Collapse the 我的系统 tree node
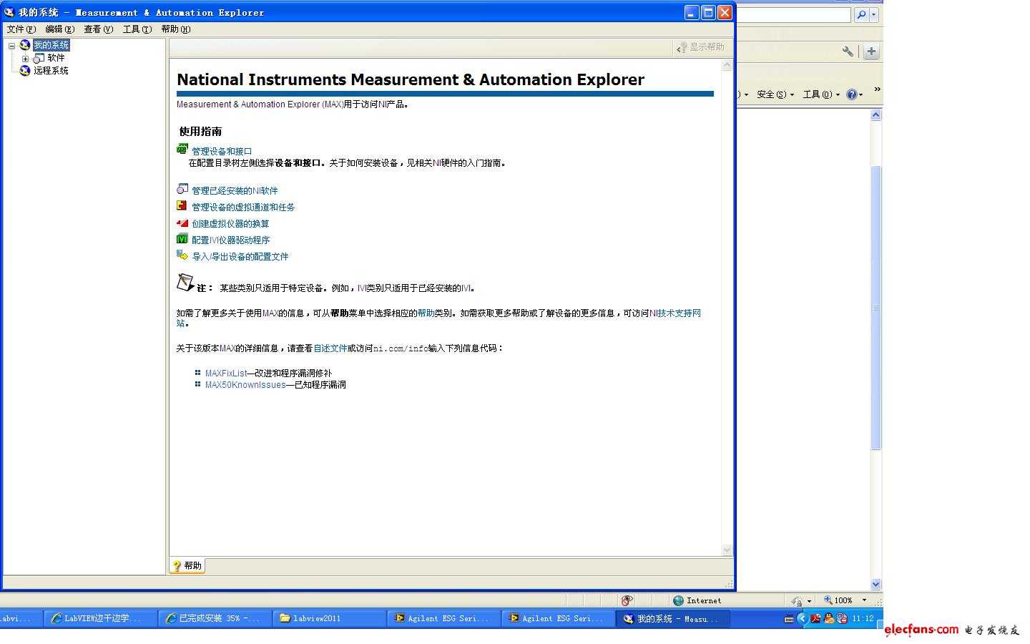Viewport: 1030px width, 644px height. (x=11, y=46)
